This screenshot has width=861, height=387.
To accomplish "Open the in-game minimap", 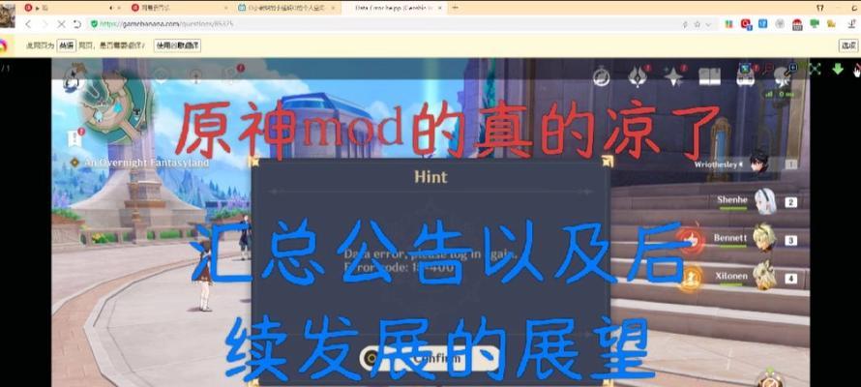I will coord(114,106).
